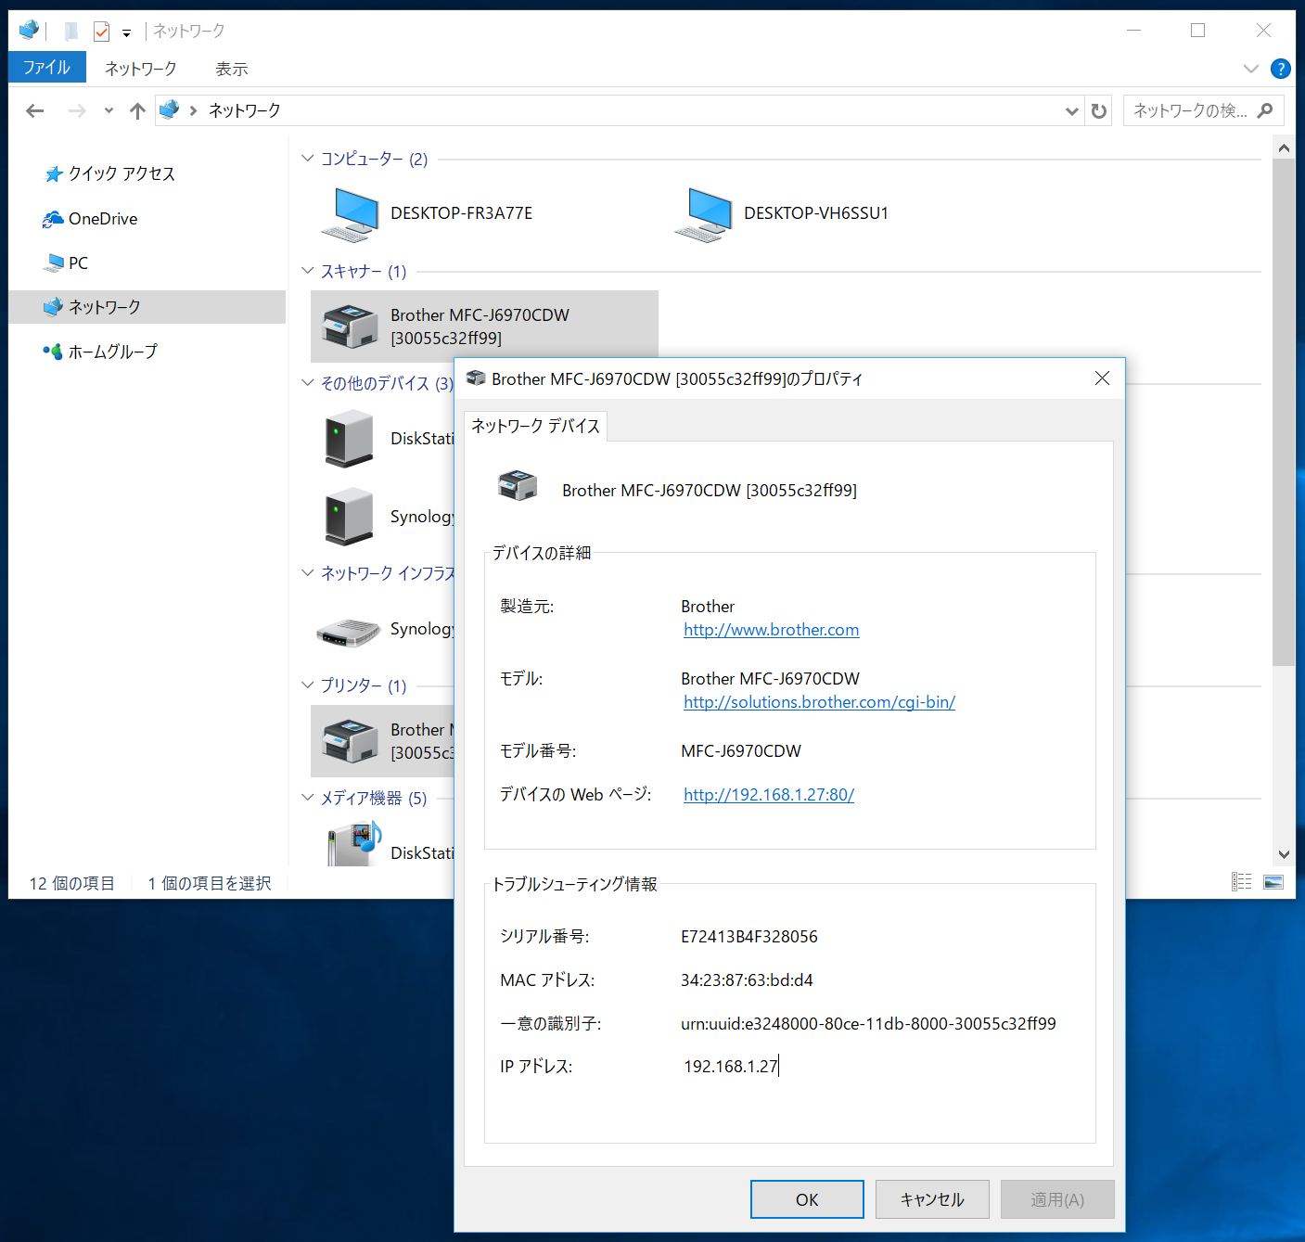Select the ネットワーク デバイス dialog tab
This screenshot has width=1305, height=1242.
(x=536, y=426)
